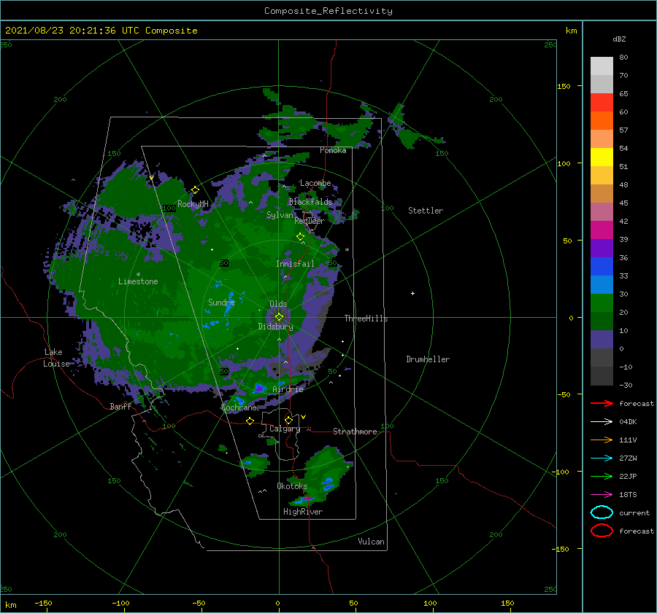This screenshot has height=613, width=657.
Task: Click the Drumheller city label
Action: (x=428, y=359)
